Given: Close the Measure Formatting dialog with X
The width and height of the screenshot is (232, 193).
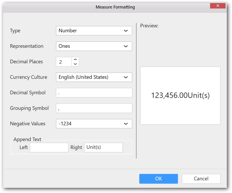Looking at the screenshot, I should coord(218,6).
